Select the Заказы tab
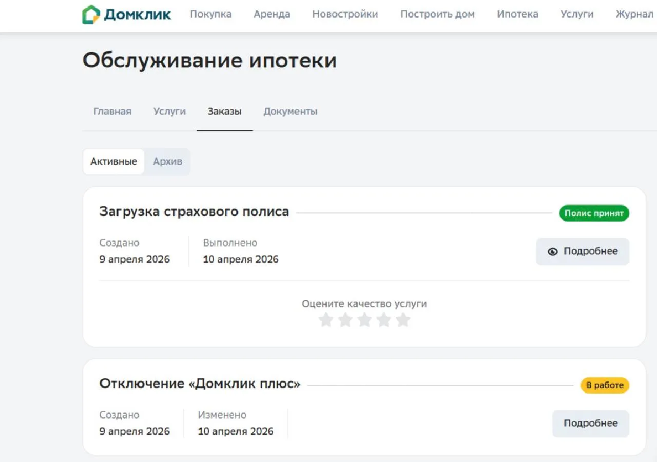657x462 pixels. click(224, 111)
